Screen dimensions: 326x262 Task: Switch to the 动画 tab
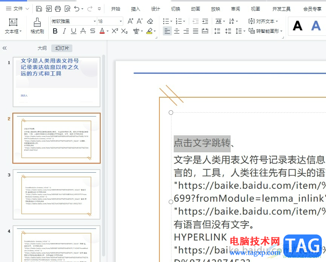[x=196, y=9]
